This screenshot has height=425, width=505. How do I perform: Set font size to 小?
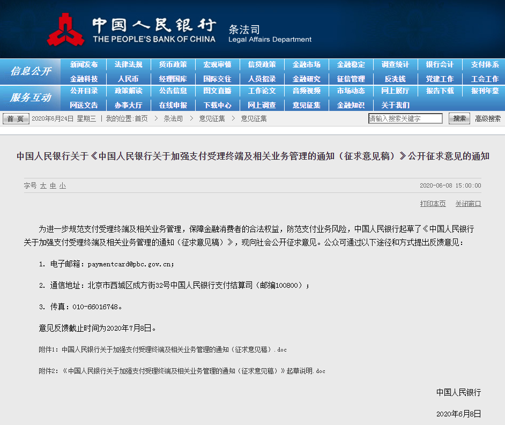click(63, 186)
